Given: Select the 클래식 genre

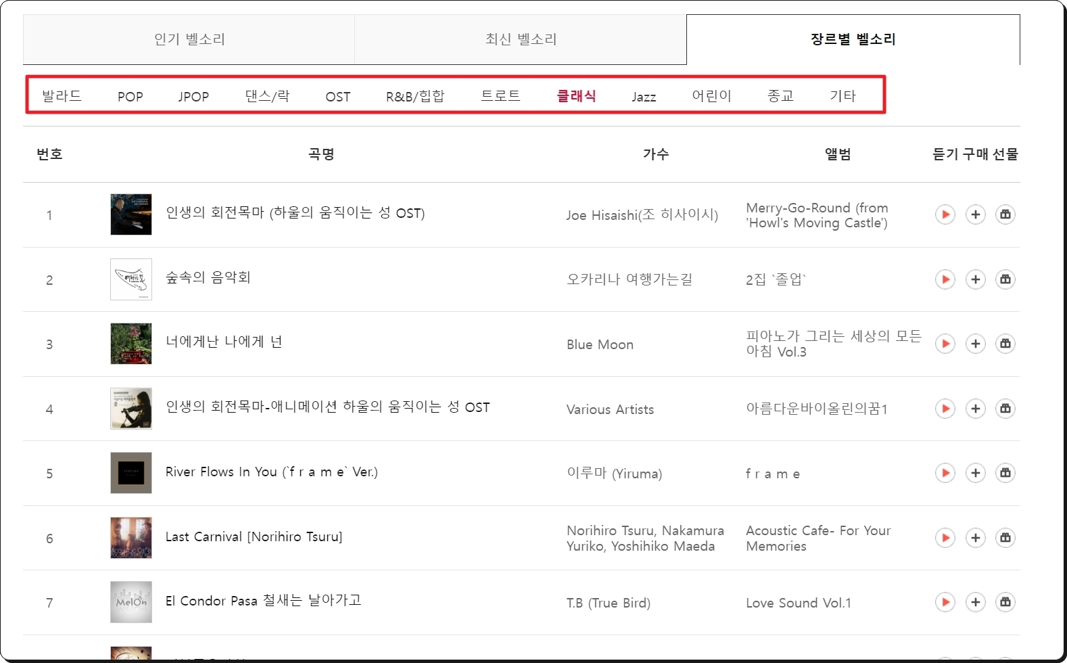Looking at the screenshot, I should coord(576,96).
